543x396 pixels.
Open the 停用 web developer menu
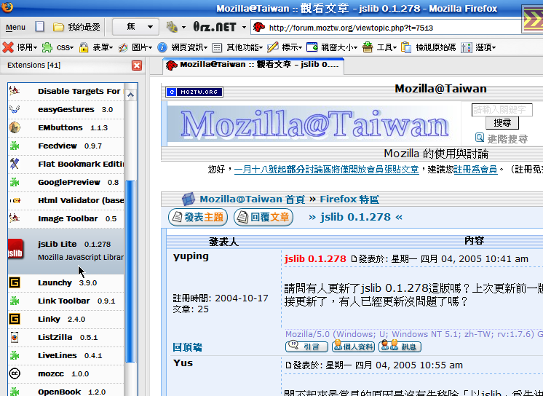27,47
